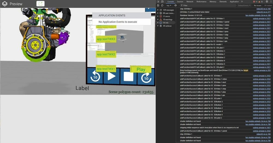Open the red error count indicator
Screen dimensions: 273x143
tap(255, 2)
